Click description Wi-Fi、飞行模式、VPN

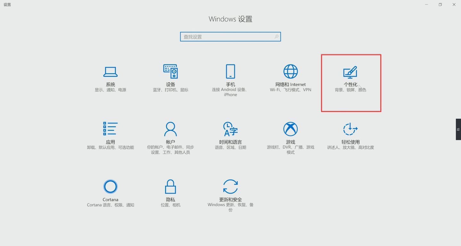pos(290,90)
